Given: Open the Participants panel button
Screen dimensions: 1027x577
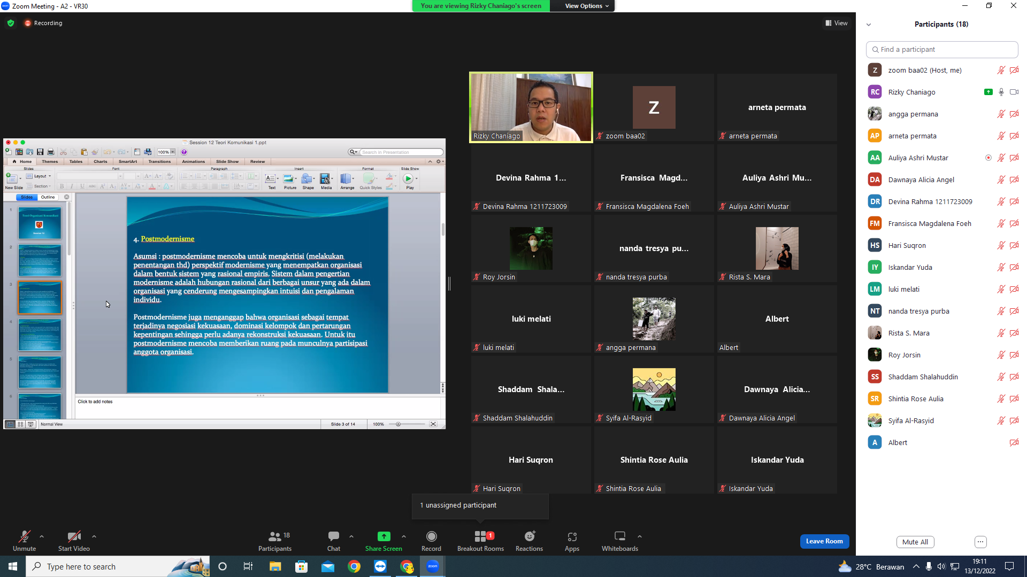Looking at the screenshot, I should [x=275, y=540].
